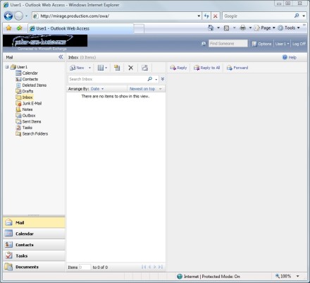Click the browser Back arrow button
This screenshot has width=310, height=283.
[x=8, y=16]
